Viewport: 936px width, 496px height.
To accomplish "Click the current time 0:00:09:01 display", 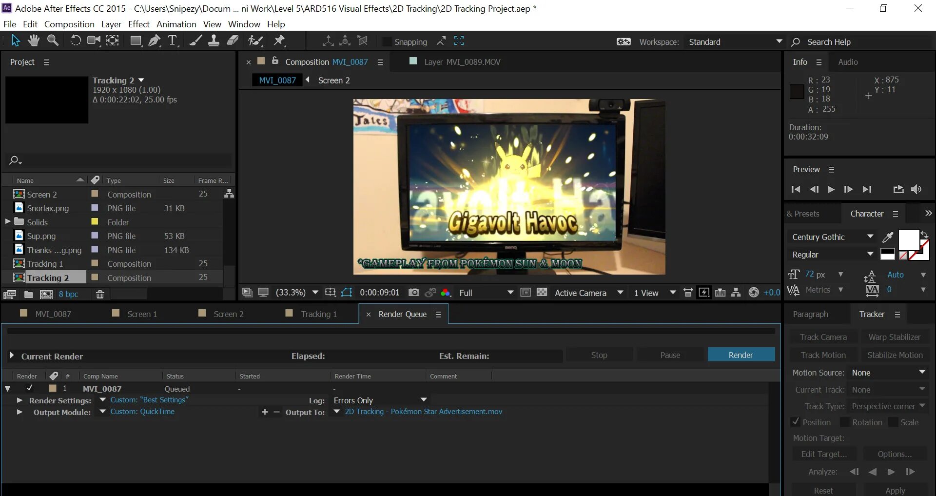I will (x=379, y=293).
